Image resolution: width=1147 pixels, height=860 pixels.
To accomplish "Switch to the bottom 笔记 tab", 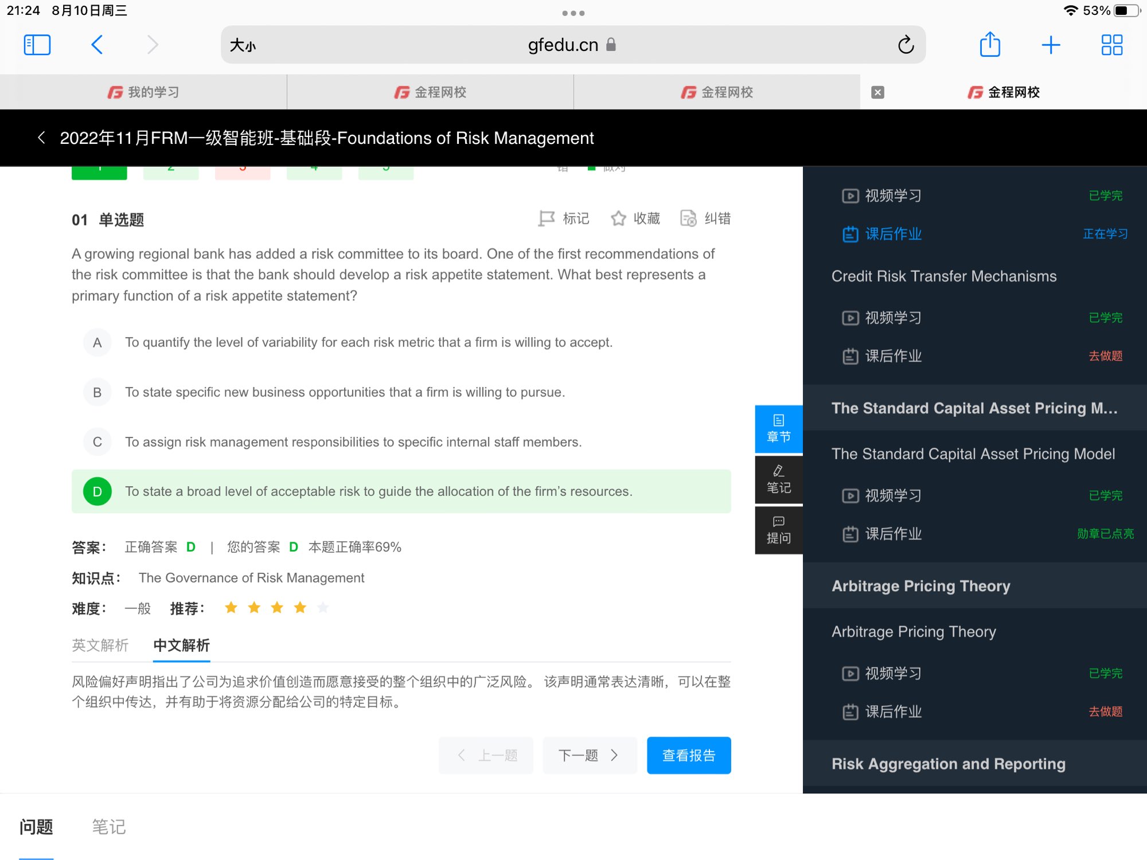I will [x=108, y=827].
